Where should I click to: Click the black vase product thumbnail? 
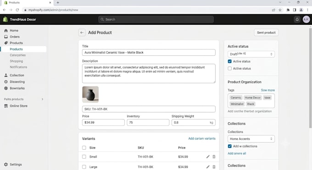coord(90,94)
